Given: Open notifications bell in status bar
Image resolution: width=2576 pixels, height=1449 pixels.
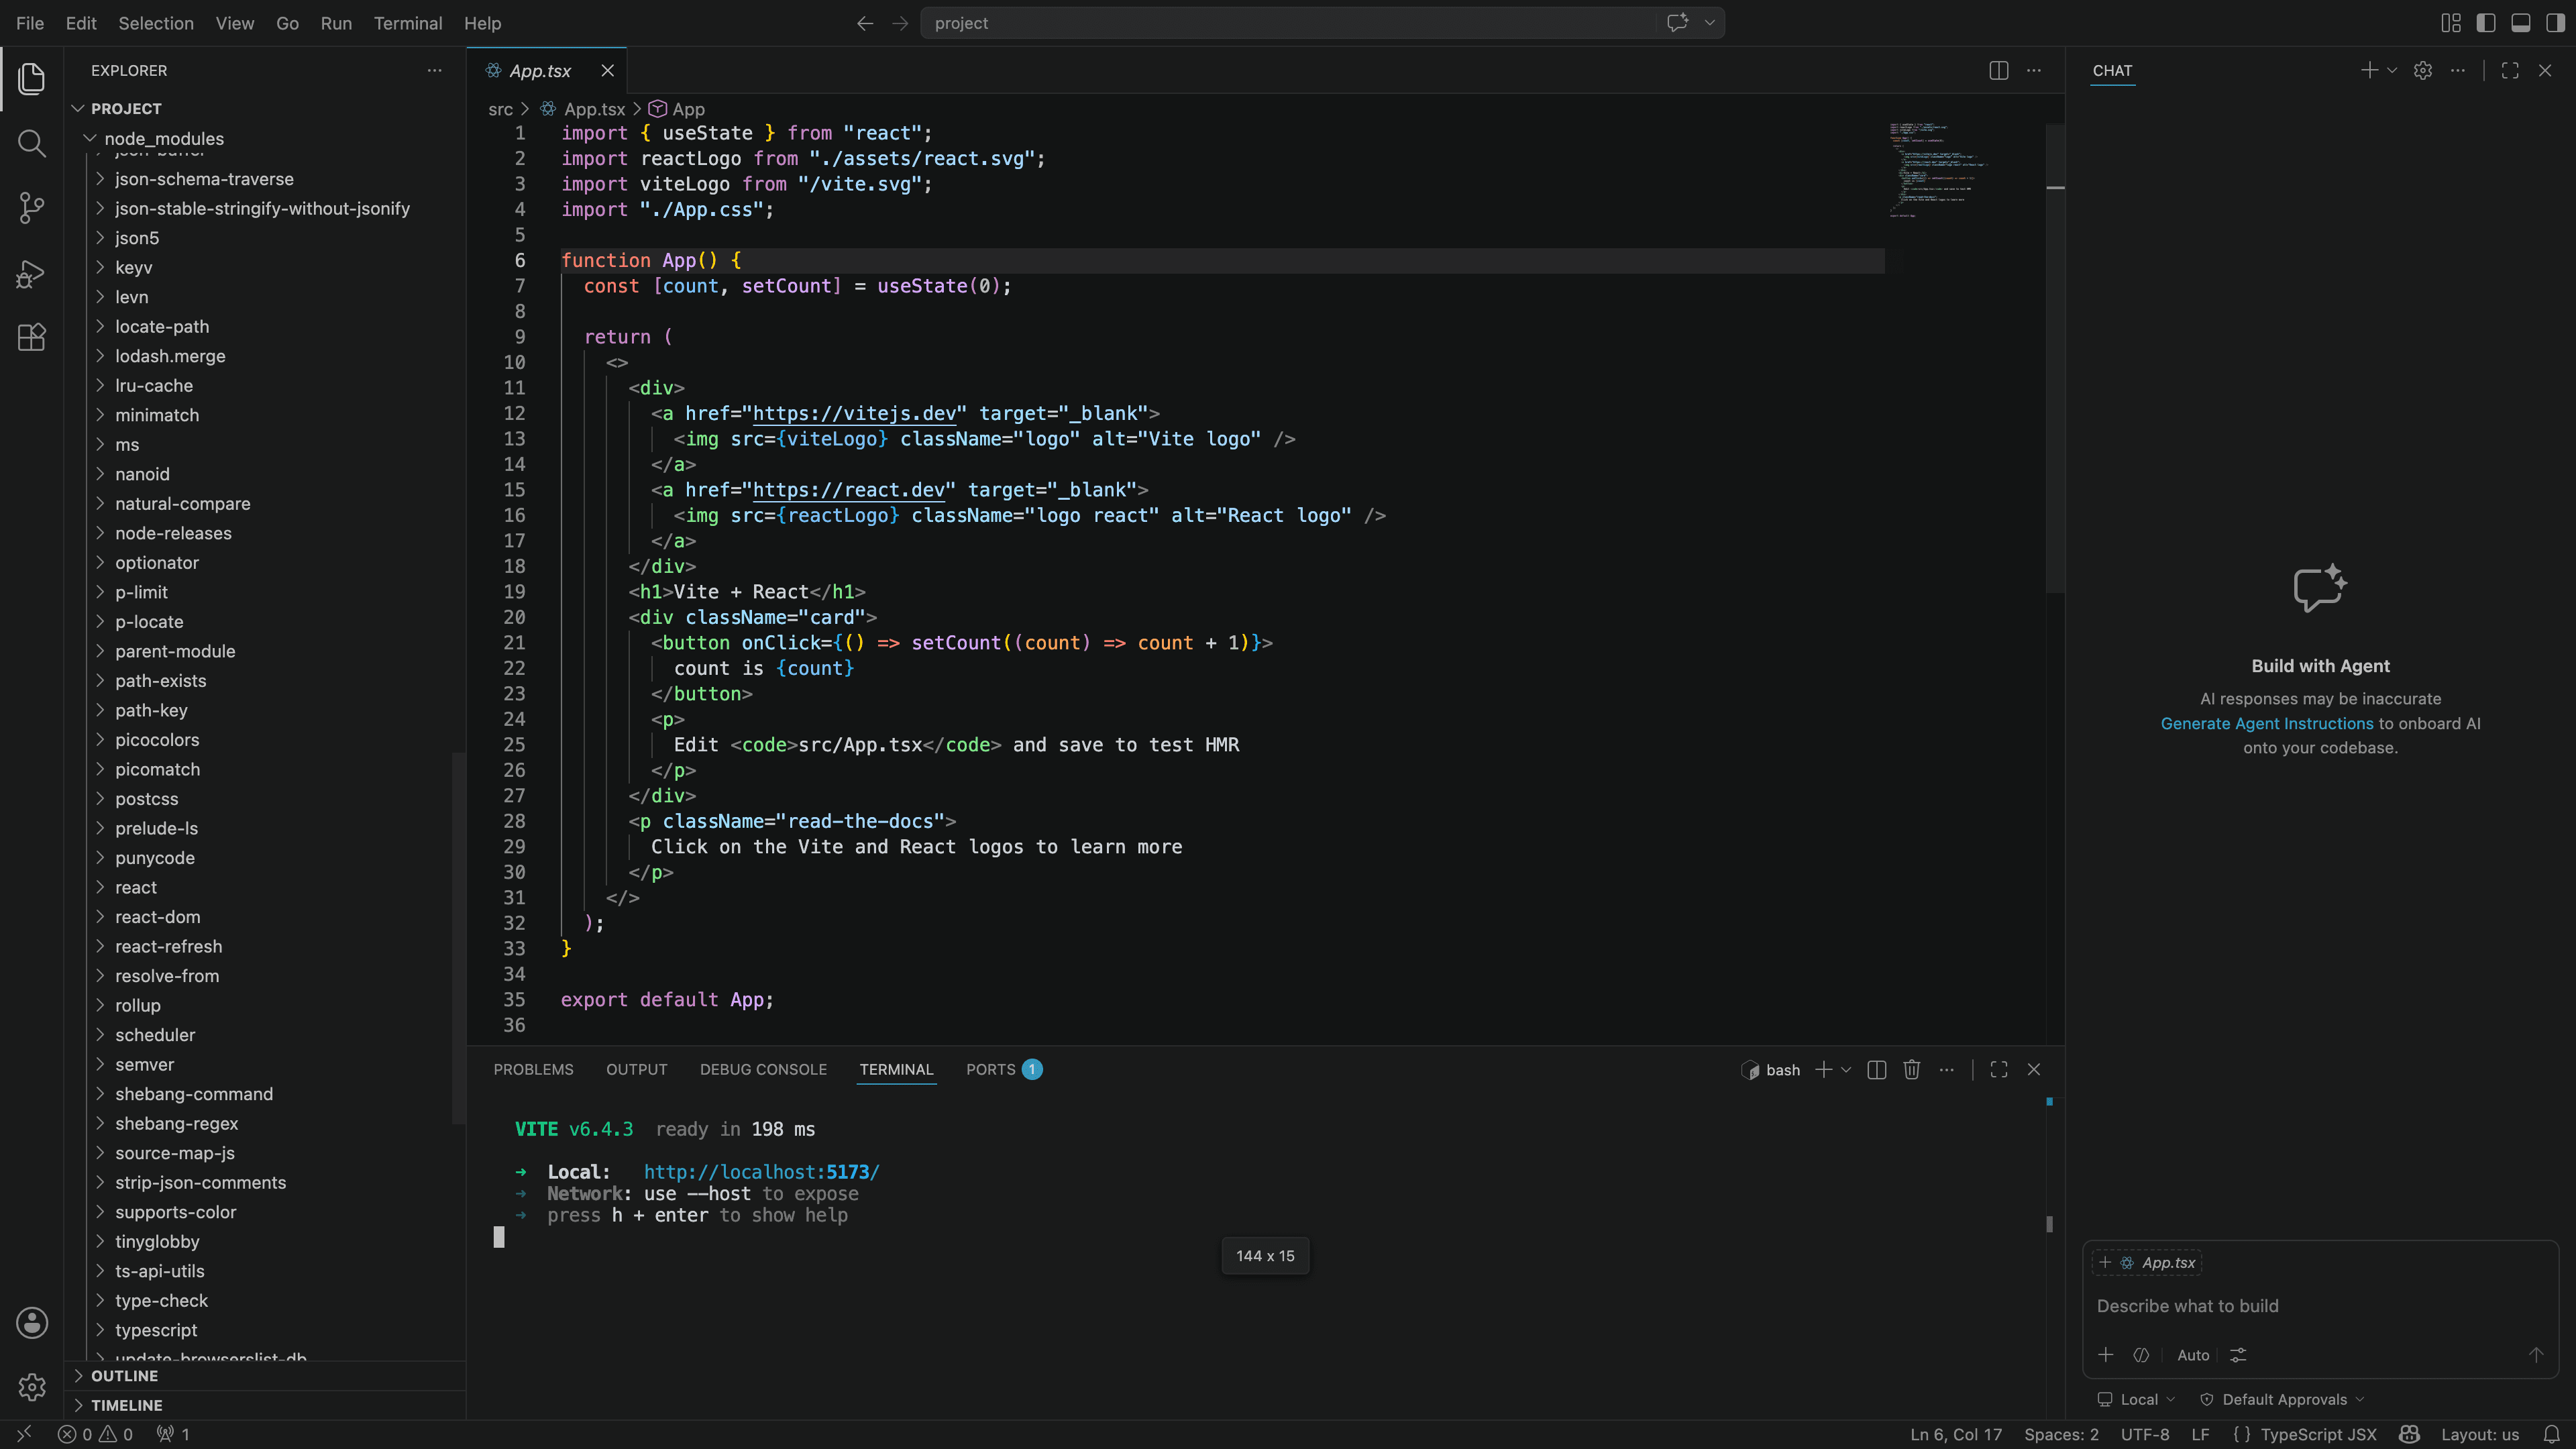Looking at the screenshot, I should point(2551,1434).
